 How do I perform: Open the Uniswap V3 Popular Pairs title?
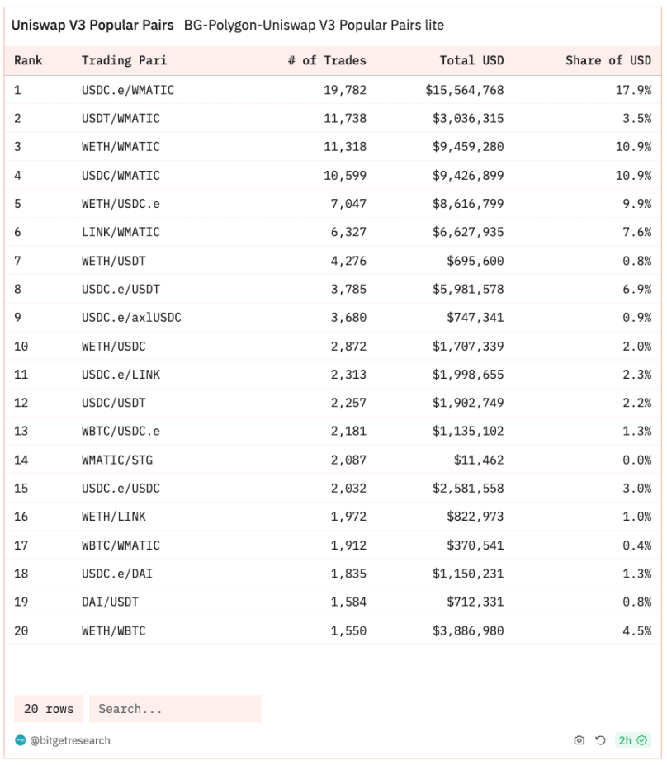click(x=92, y=26)
